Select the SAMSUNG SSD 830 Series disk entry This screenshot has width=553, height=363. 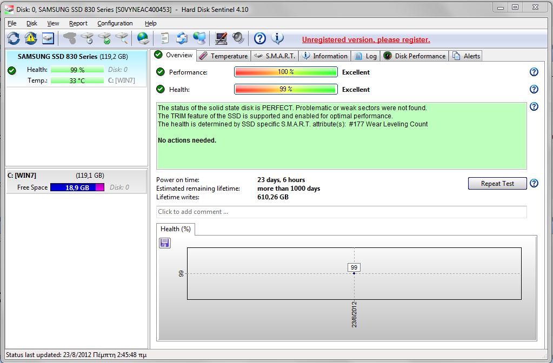tap(77, 68)
